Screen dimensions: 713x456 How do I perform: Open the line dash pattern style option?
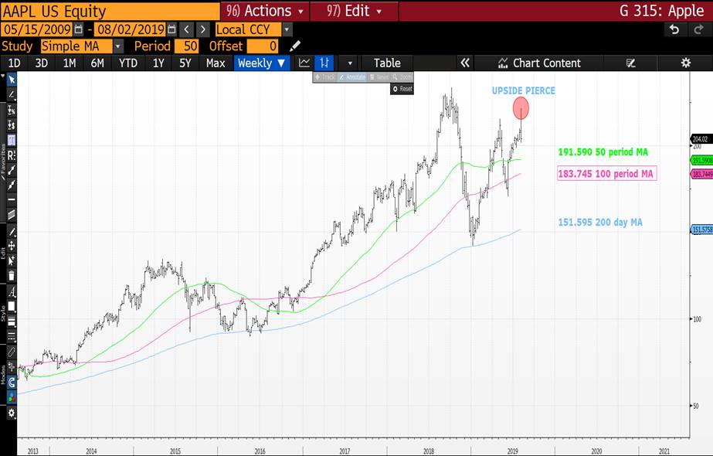pyautogui.click(x=12, y=337)
